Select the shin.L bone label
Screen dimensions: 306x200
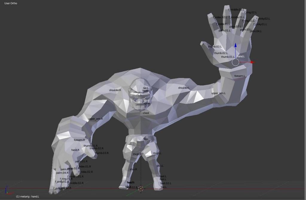pyautogui.click(x=160, y=166)
